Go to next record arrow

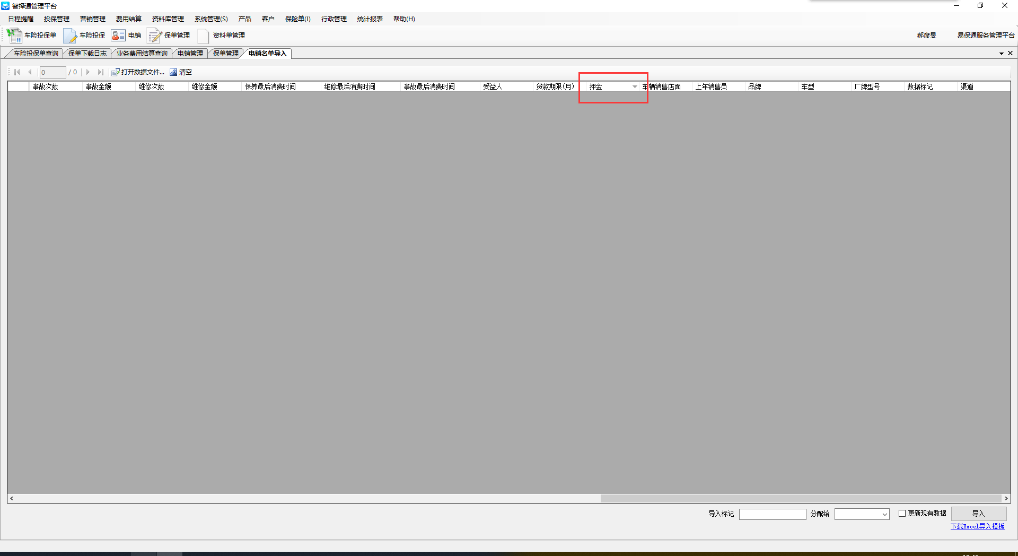pyautogui.click(x=88, y=72)
